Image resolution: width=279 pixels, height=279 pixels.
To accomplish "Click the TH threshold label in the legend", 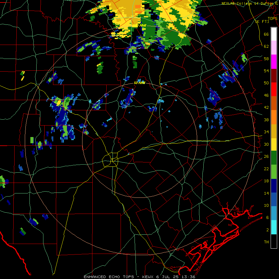I will pyautogui.click(x=266, y=242).
